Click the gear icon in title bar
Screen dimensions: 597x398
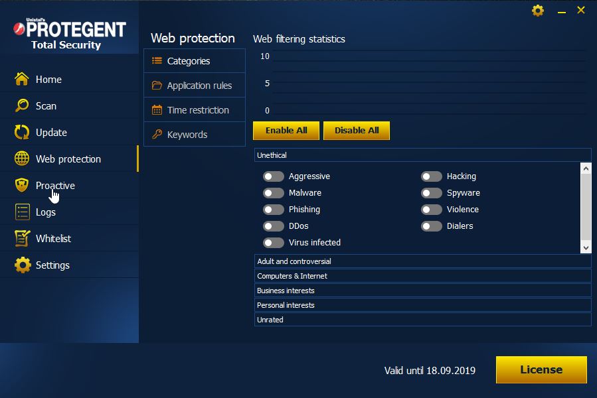point(538,11)
